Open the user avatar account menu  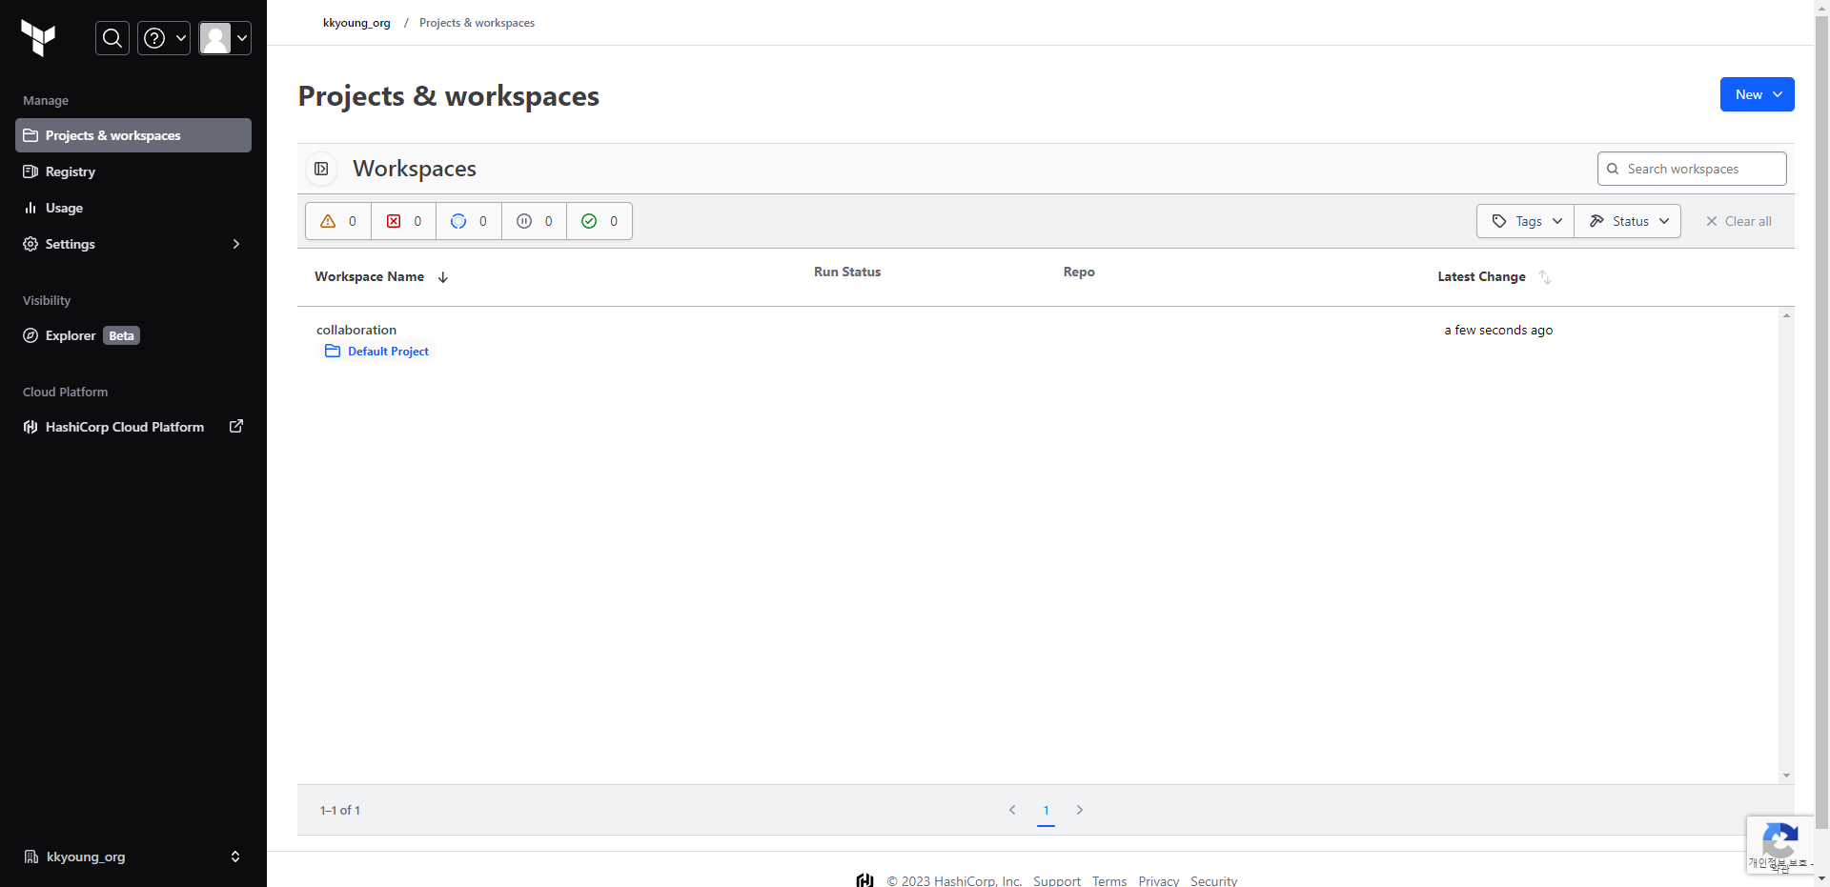coord(225,38)
